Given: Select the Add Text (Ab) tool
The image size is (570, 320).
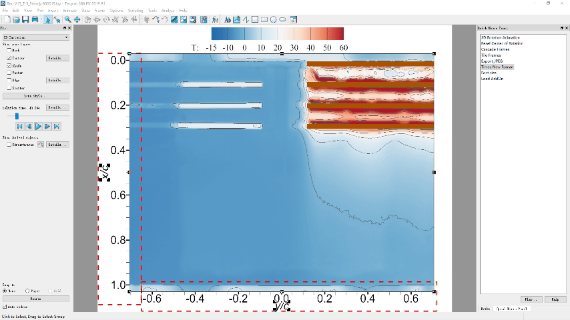Looking at the screenshot, I should pyautogui.click(x=228, y=19).
